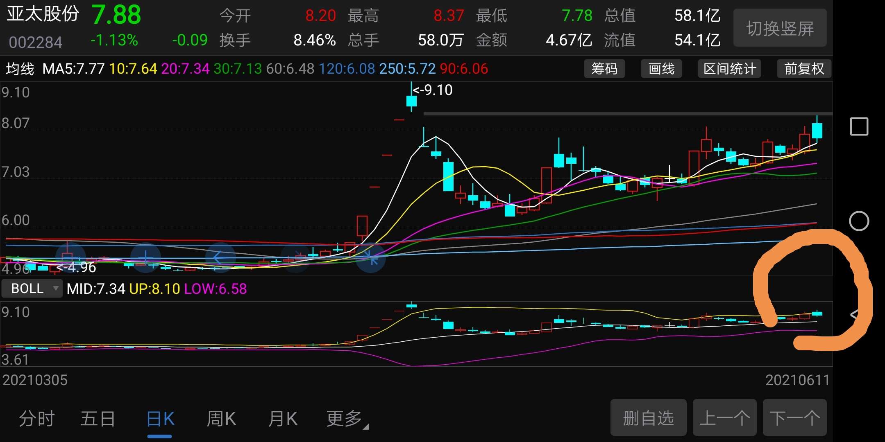Click the red 90:6.06 average value
Viewport: 885px width, 442px height.
click(x=464, y=68)
